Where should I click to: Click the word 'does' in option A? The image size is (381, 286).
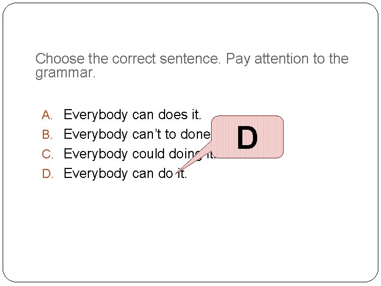pos(173,114)
